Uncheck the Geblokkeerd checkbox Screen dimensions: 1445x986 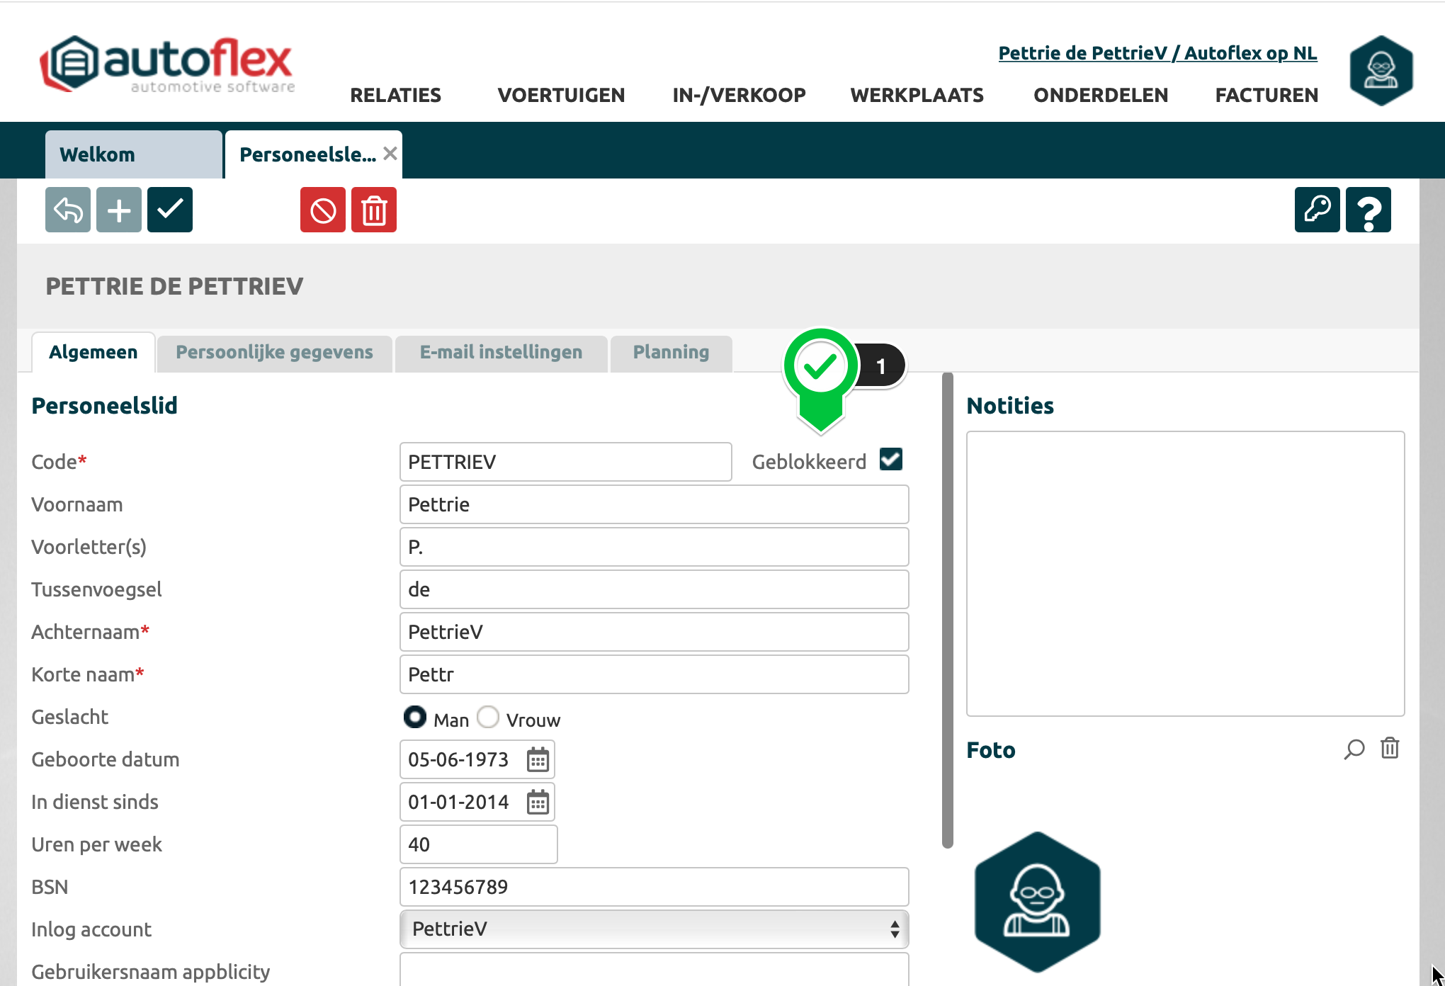890,460
